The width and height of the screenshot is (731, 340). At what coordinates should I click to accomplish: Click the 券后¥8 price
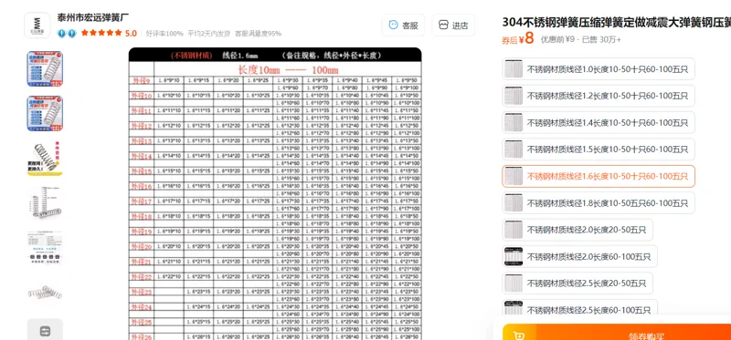pyautogui.click(x=517, y=38)
